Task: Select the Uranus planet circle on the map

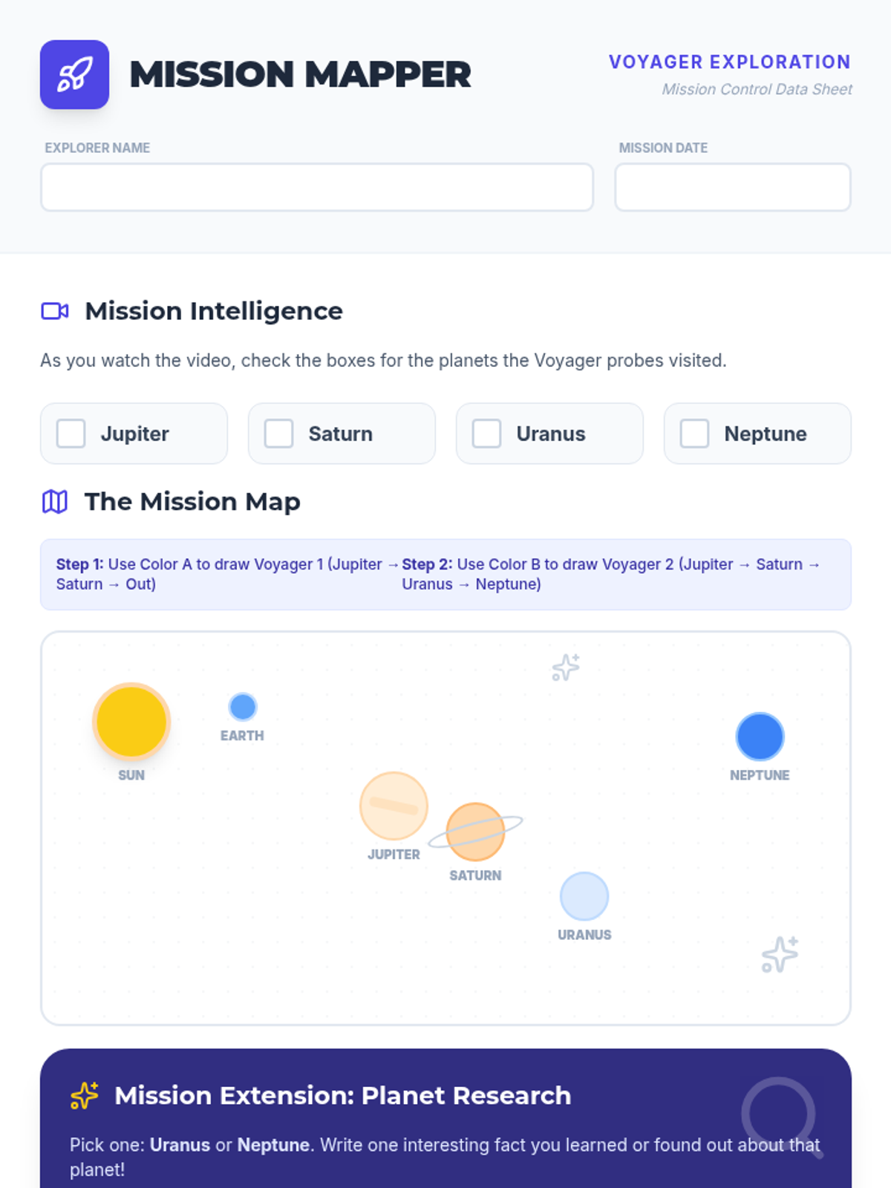Action: [584, 896]
